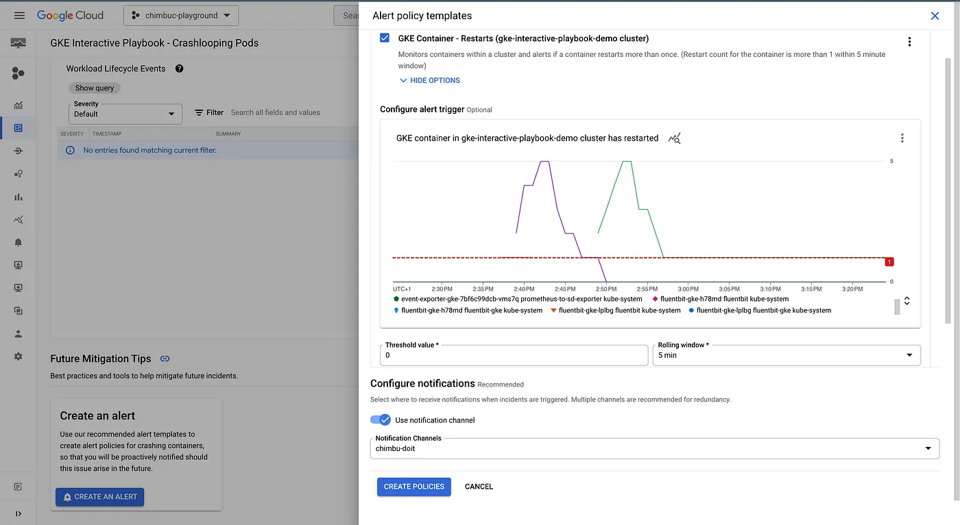
Task: Click 'No entries found matching current filter' message
Action: coord(149,150)
